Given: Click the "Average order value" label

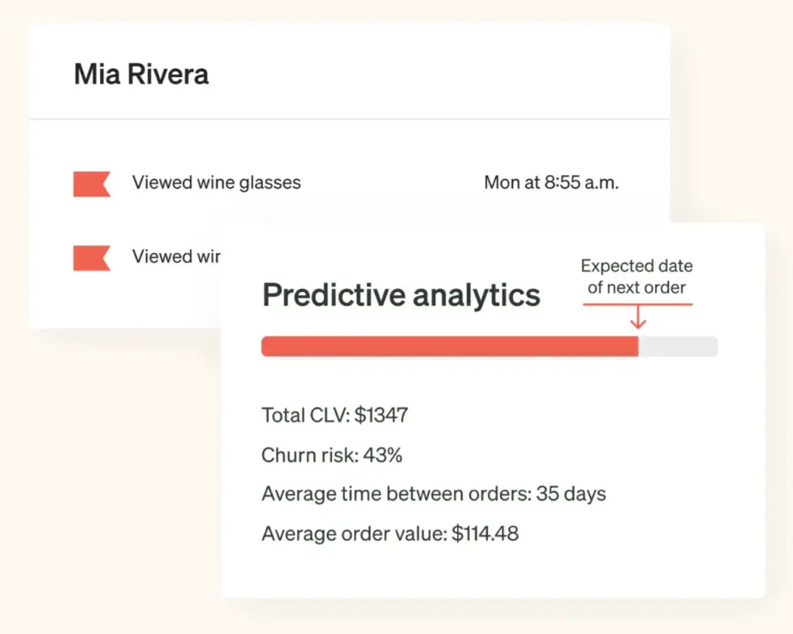Looking at the screenshot, I should click(353, 534).
